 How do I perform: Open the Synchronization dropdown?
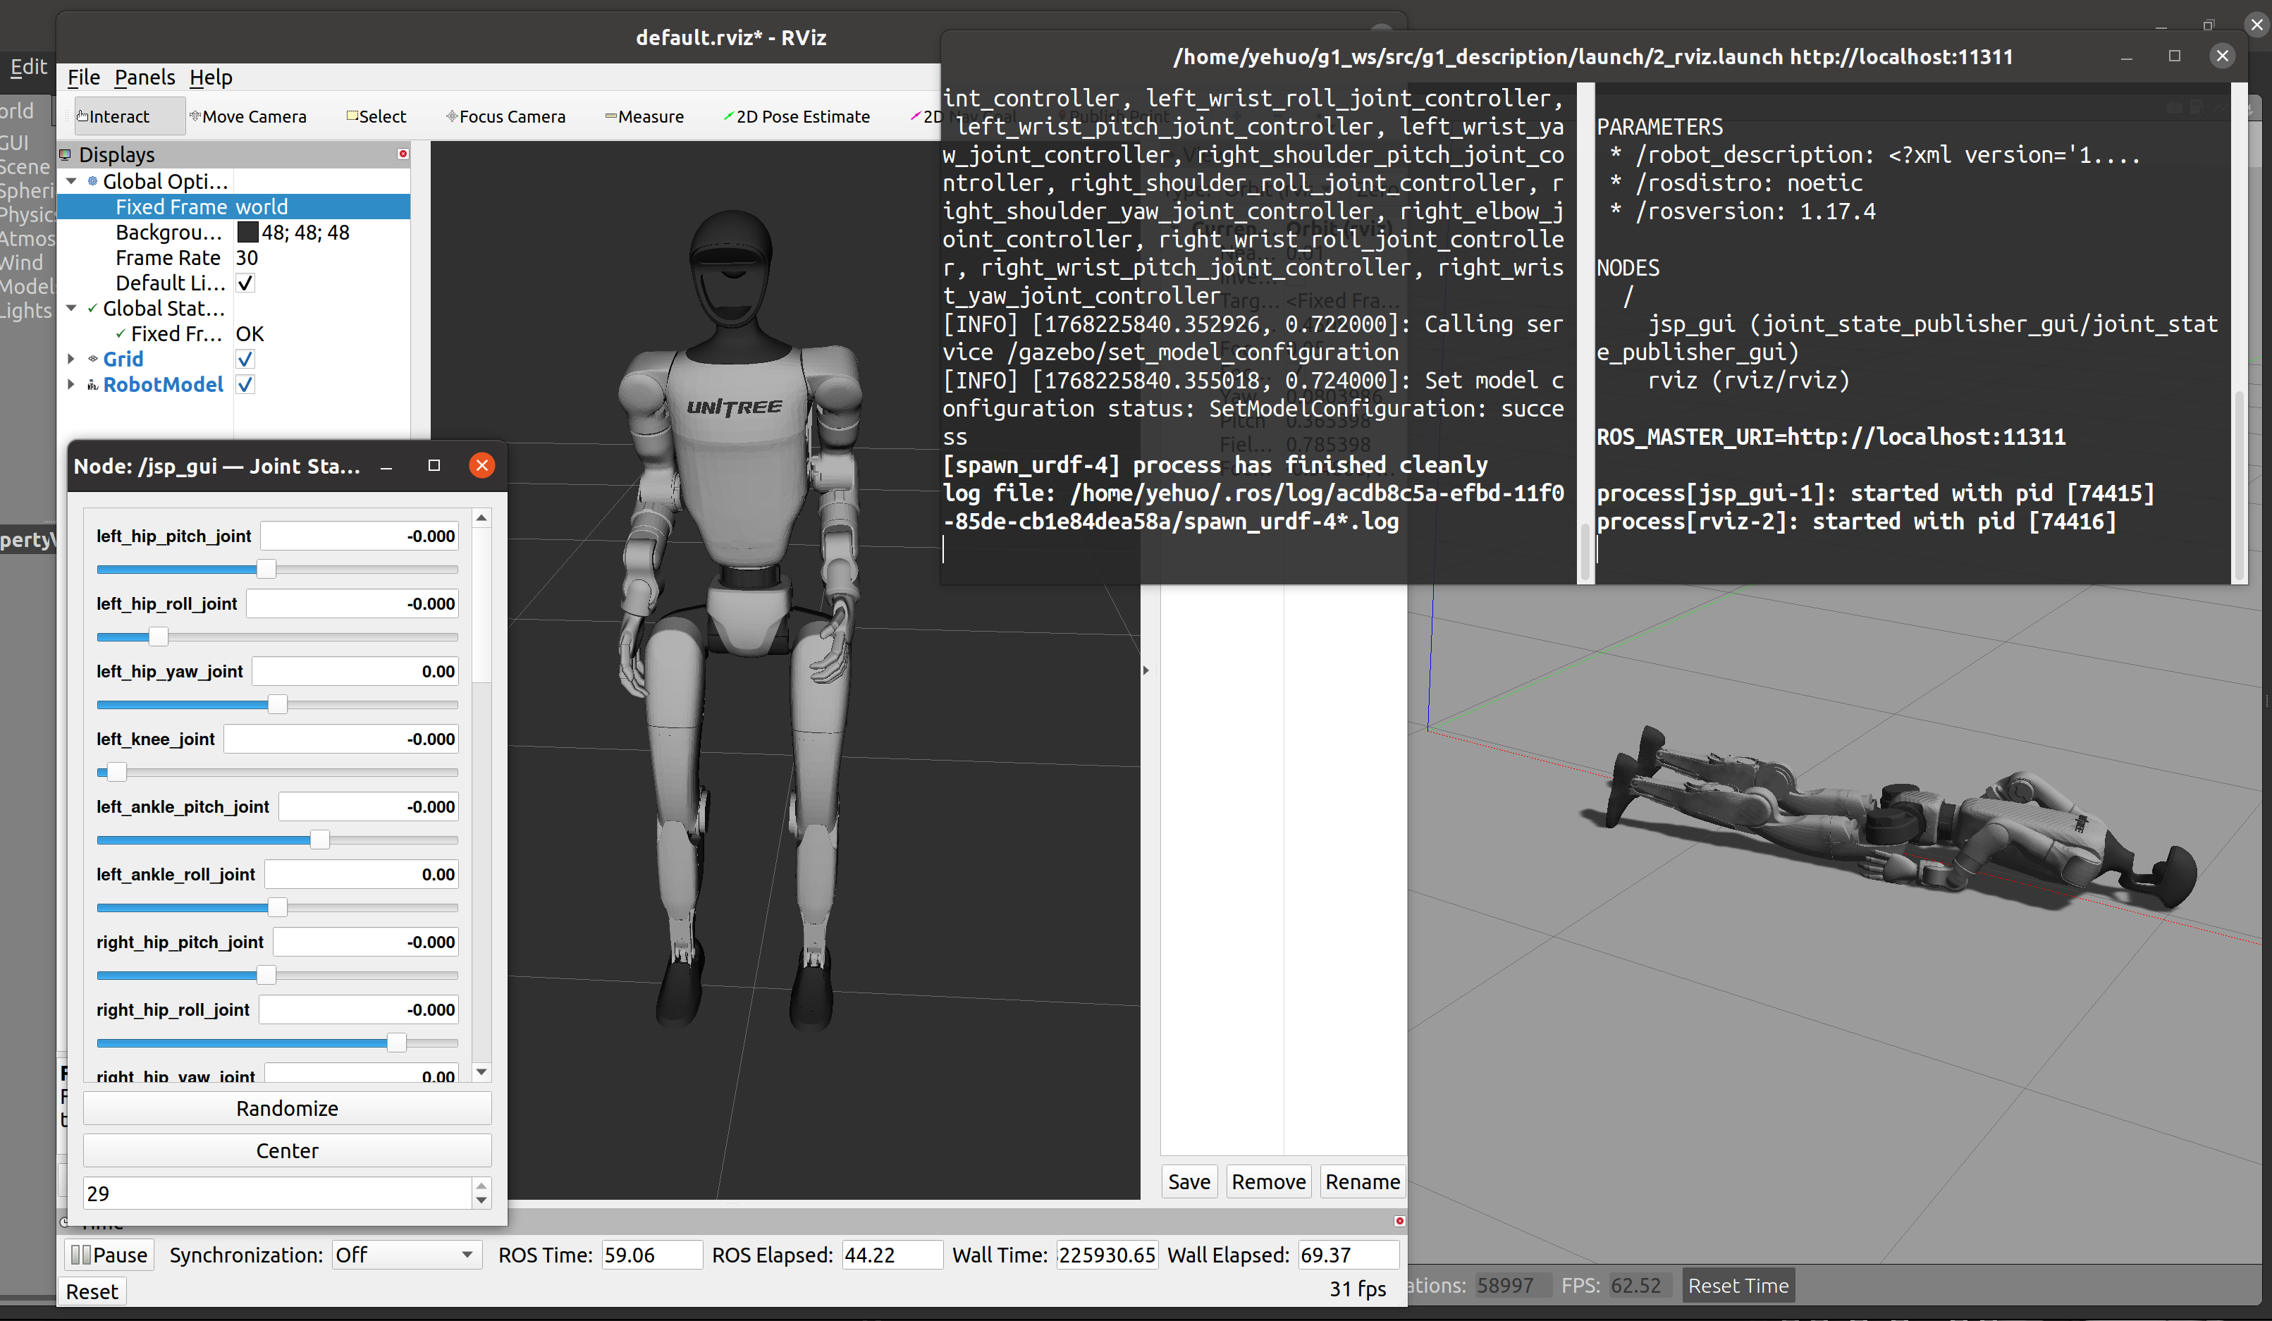click(x=404, y=1254)
